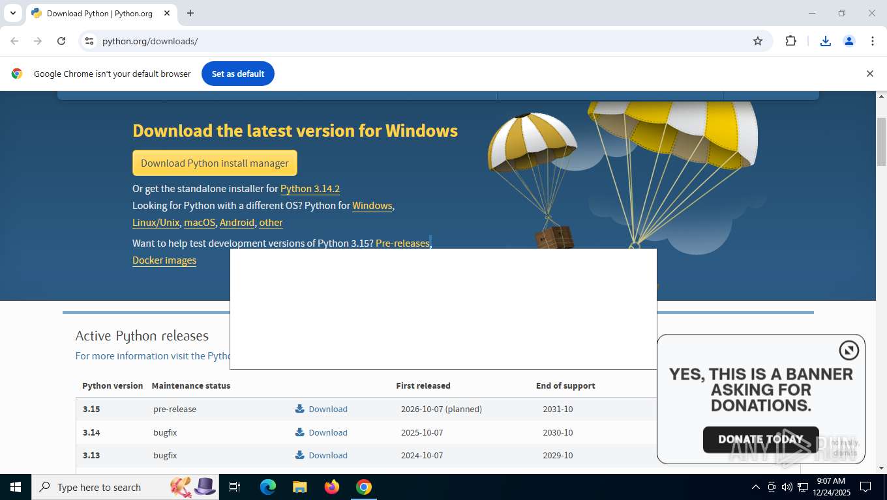Show hidden system tray icons
Image resolution: width=887 pixels, height=500 pixels.
(756, 487)
